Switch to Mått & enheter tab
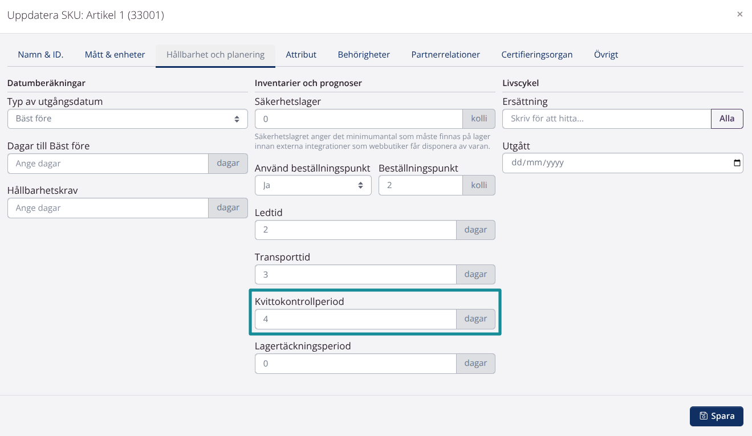The height and width of the screenshot is (436, 752). [x=115, y=55]
